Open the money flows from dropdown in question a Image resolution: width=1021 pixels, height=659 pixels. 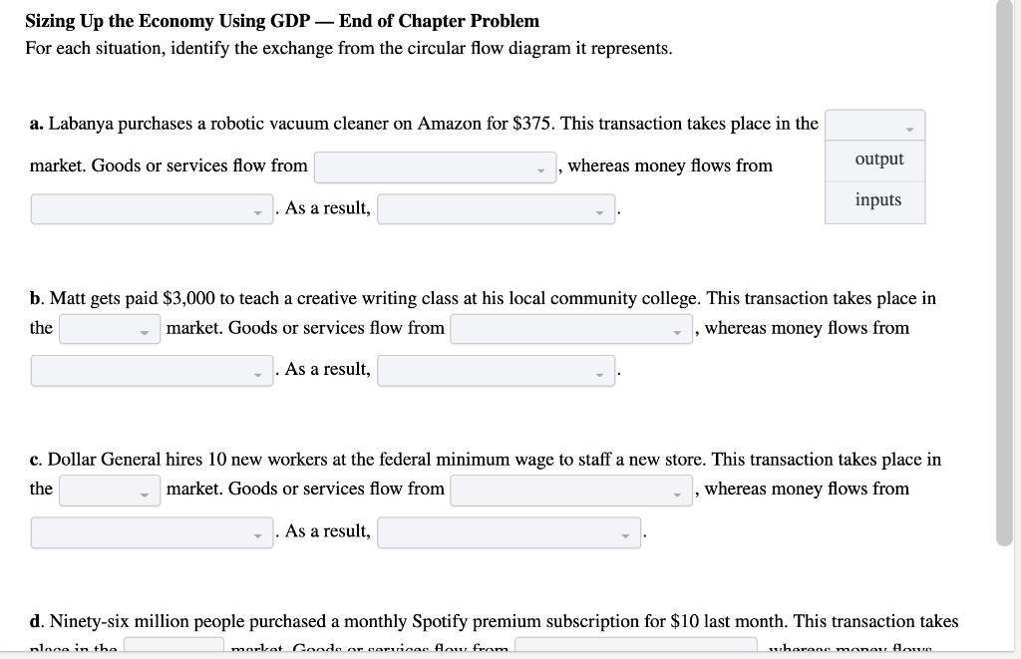click(152, 208)
